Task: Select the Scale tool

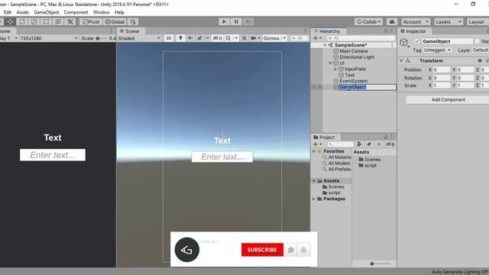Action: (34, 21)
